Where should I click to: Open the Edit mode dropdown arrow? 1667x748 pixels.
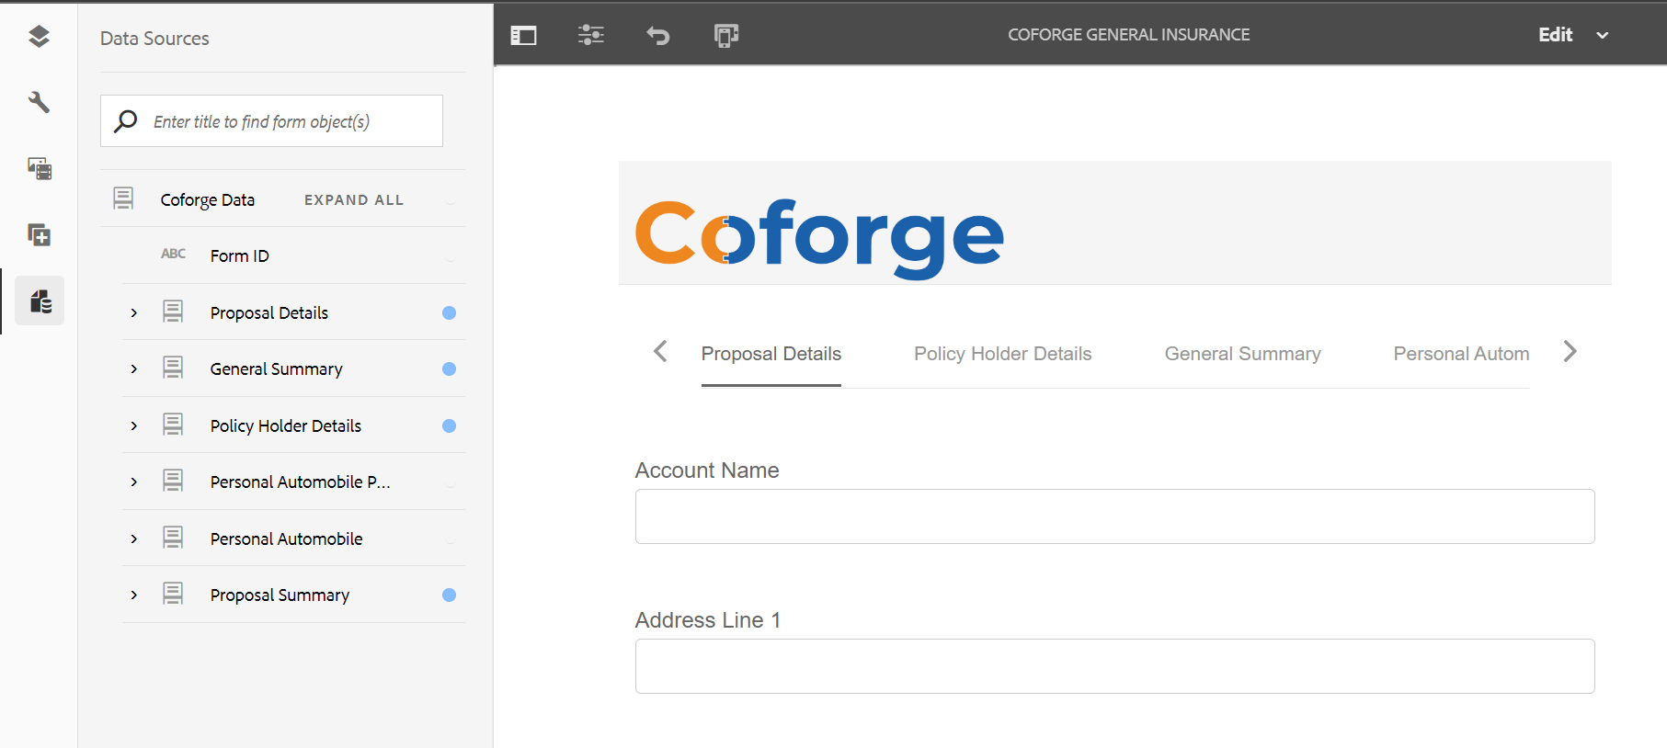pos(1603,36)
